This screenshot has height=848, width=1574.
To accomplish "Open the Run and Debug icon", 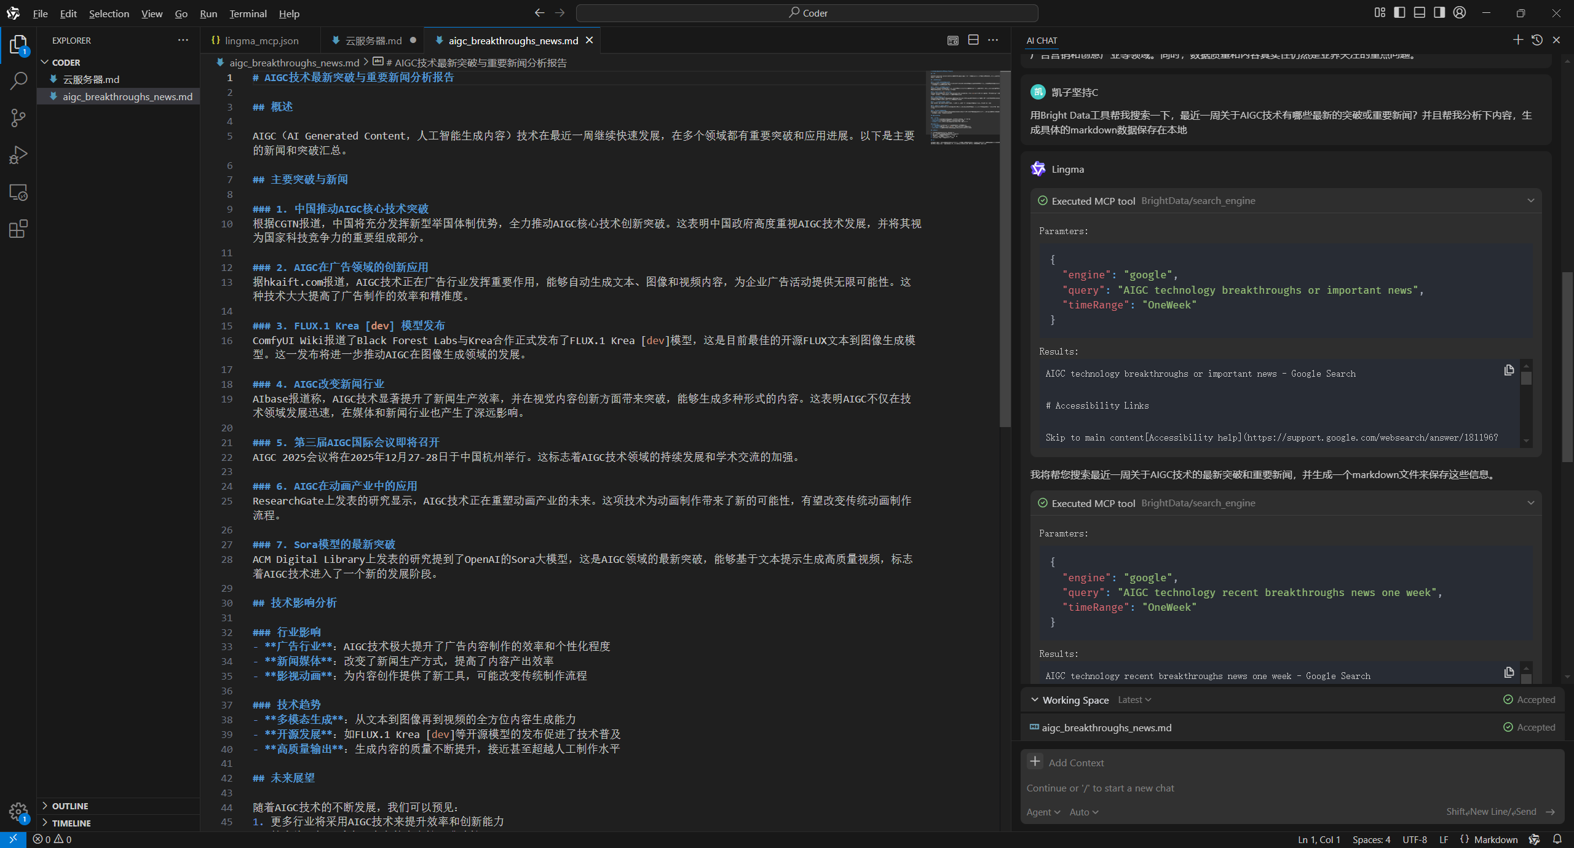I will pyautogui.click(x=18, y=155).
